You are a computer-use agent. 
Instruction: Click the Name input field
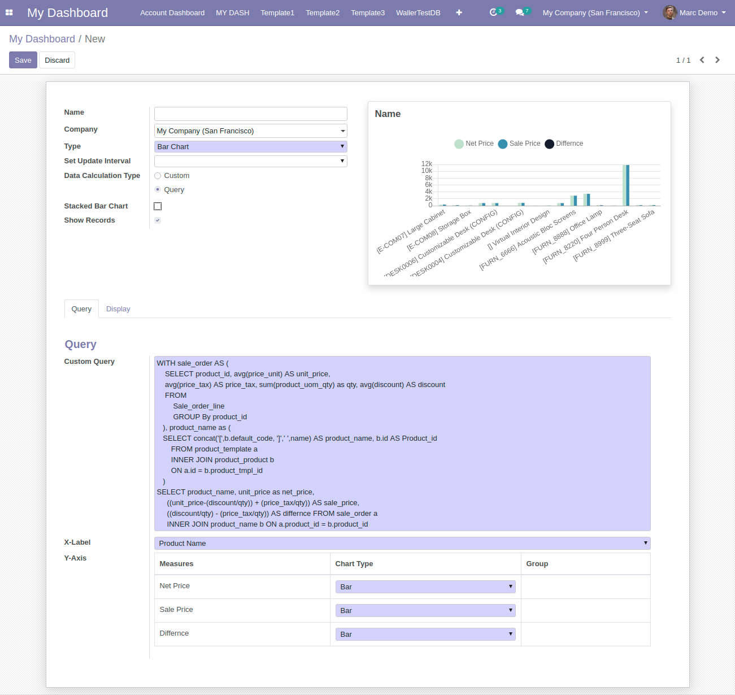[250, 114]
